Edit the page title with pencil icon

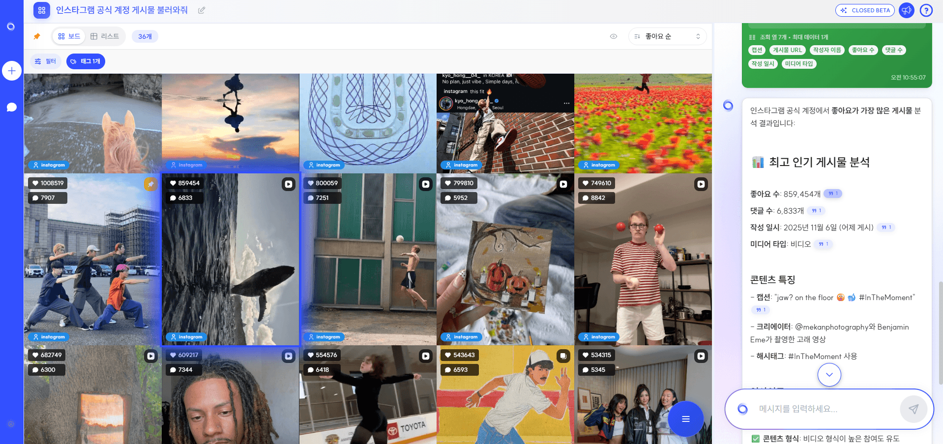coord(202,10)
